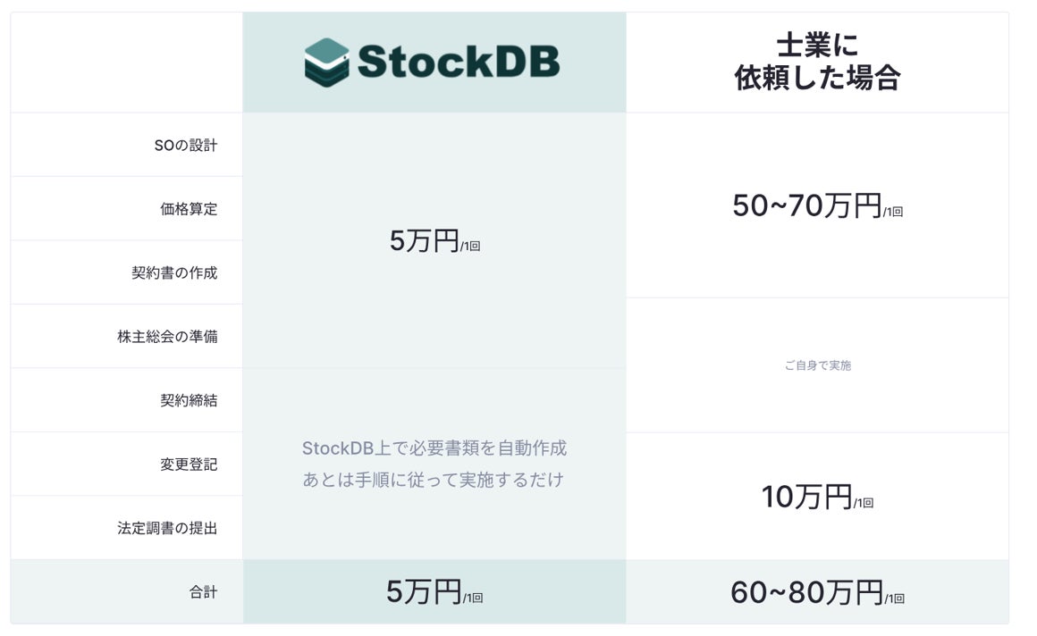Click the 法定調書の提出 row label
Image resolution: width=1037 pixels, height=636 pixels.
point(167,528)
